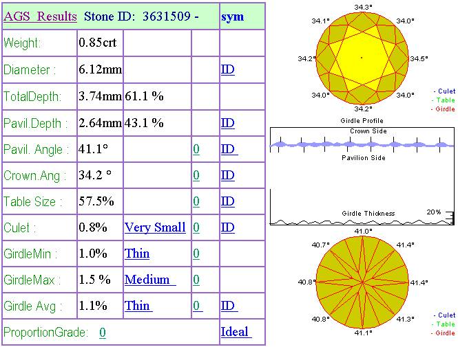458x347 pixels.
Task: Select the Culet legend entry beside pavilion diagram
Action: coord(444,315)
